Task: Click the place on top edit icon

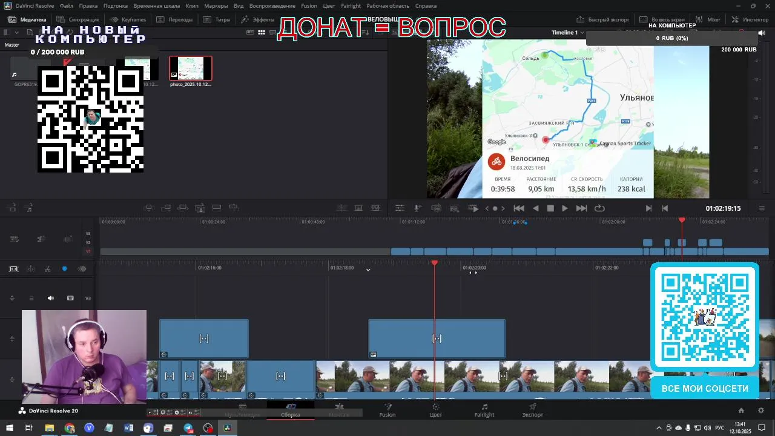Action: point(216,208)
